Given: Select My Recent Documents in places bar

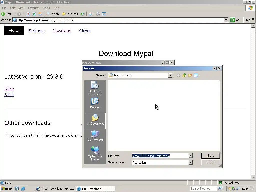Looking at the screenshot, I should tap(95, 88).
